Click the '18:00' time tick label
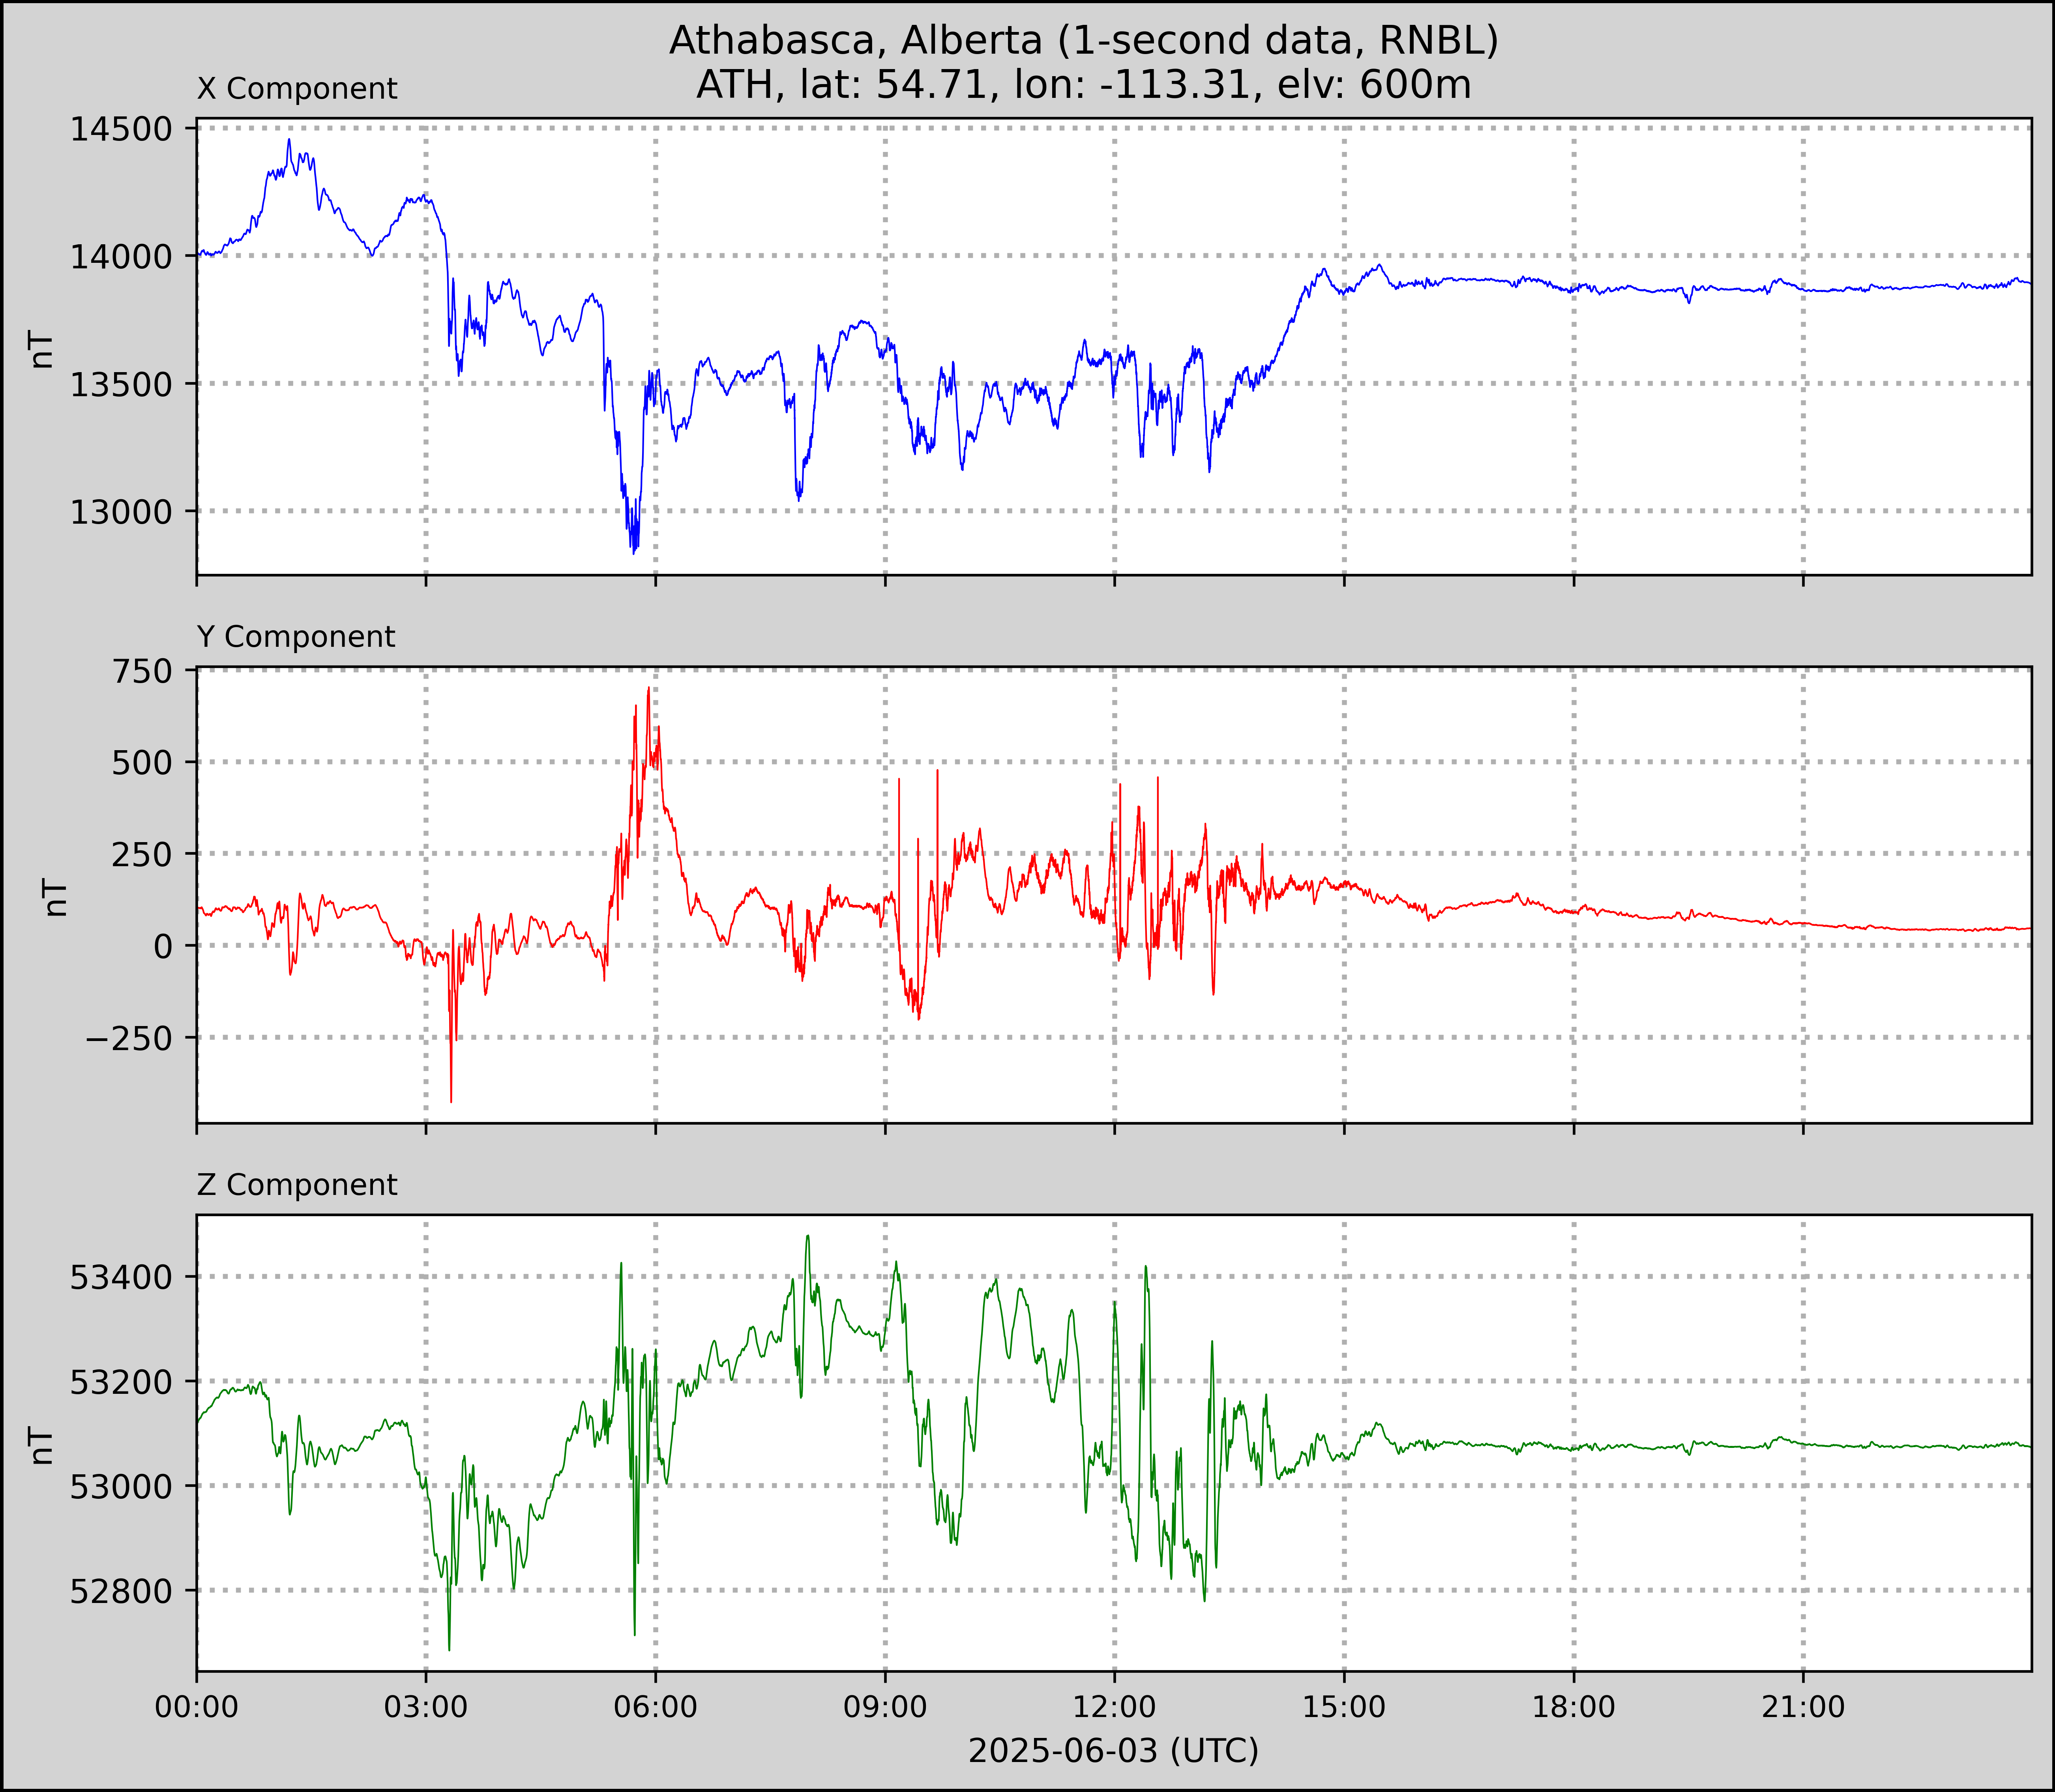 [x=1574, y=1707]
